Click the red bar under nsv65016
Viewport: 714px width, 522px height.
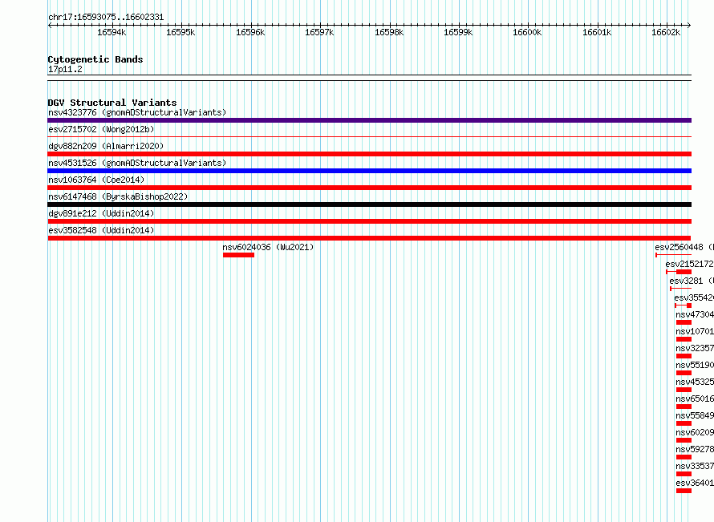click(x=684, y=407)
